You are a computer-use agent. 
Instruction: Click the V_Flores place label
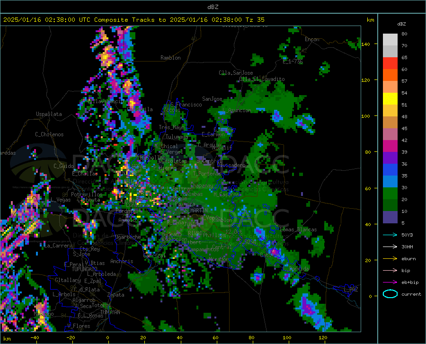pos(79,326)
